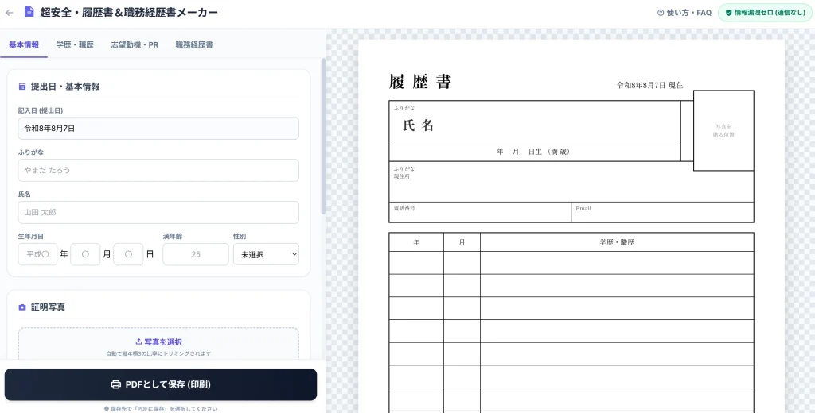Focus the ふりがな input field
This screenshot has width=815, height=413.
tap(158, 170)
